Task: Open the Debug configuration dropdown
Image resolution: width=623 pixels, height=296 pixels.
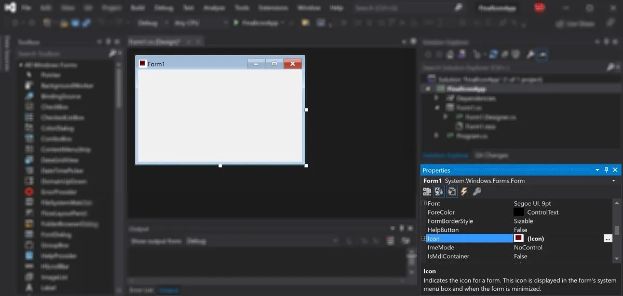Action: tap(154, 23)
